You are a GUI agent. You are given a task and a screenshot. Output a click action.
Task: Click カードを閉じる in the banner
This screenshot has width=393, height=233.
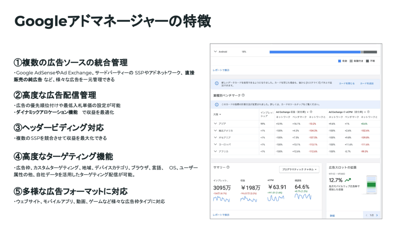click(347, 83)
